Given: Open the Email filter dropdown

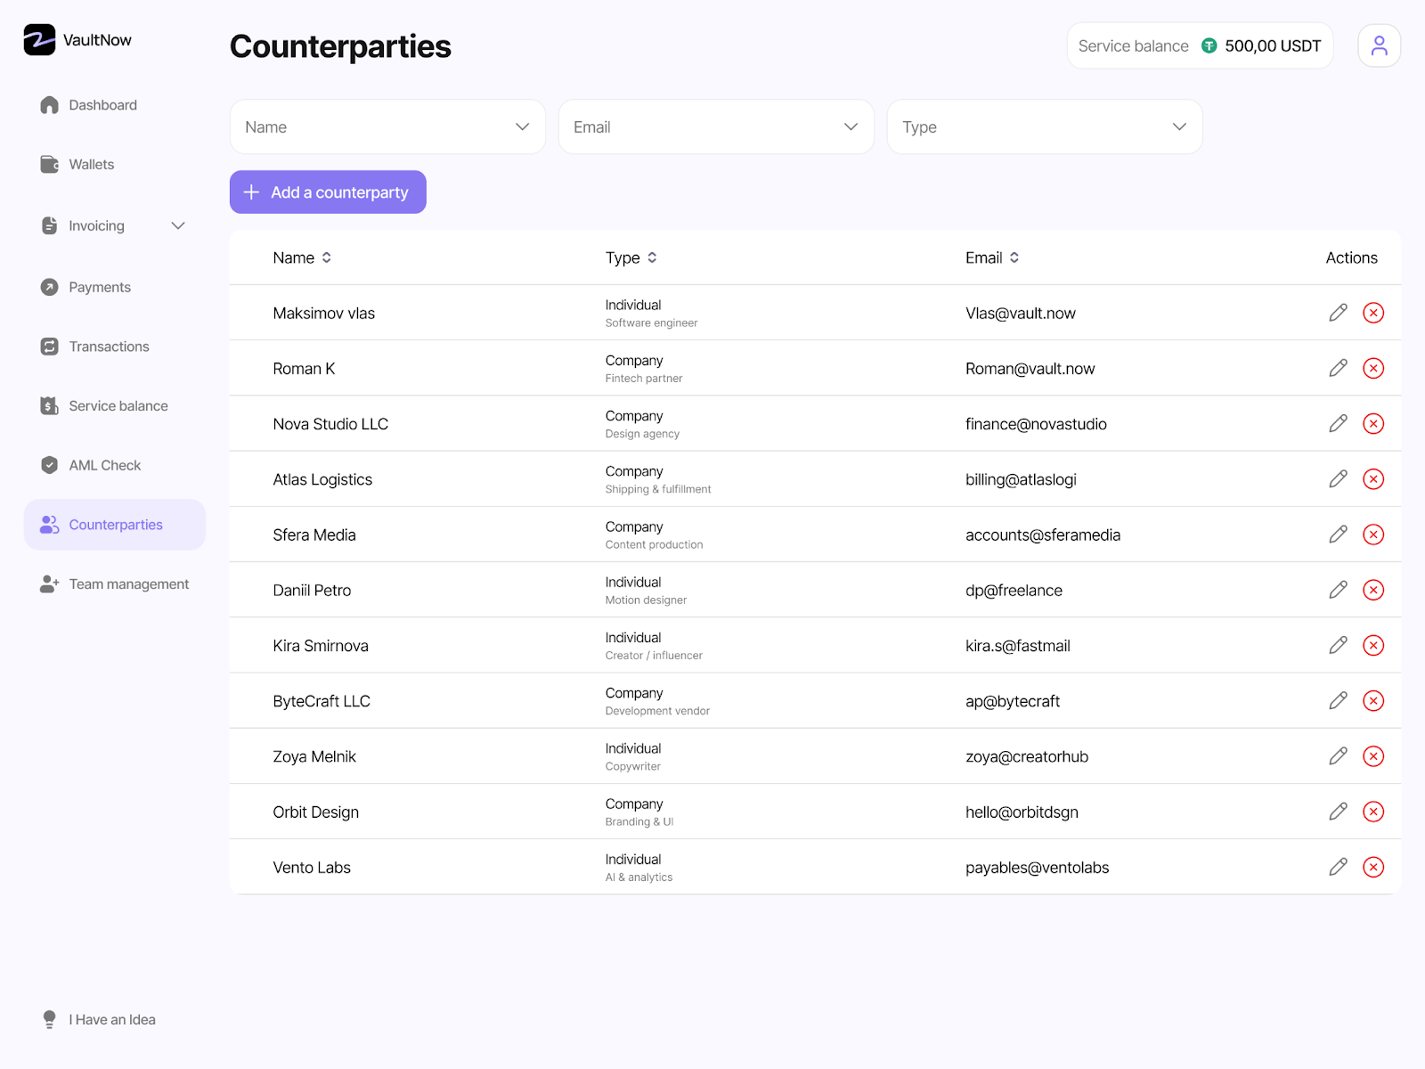Looking at the screenshot, I should [x=716, y=127].
